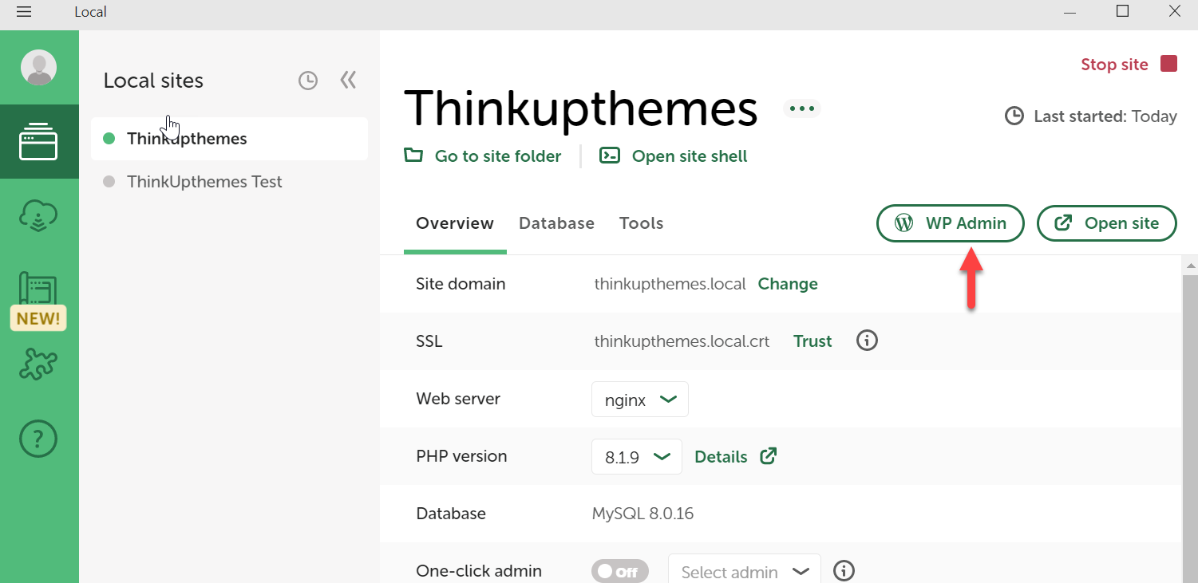Open the nginx web server dropdown
1198x583 pixels.
[640, 400]
